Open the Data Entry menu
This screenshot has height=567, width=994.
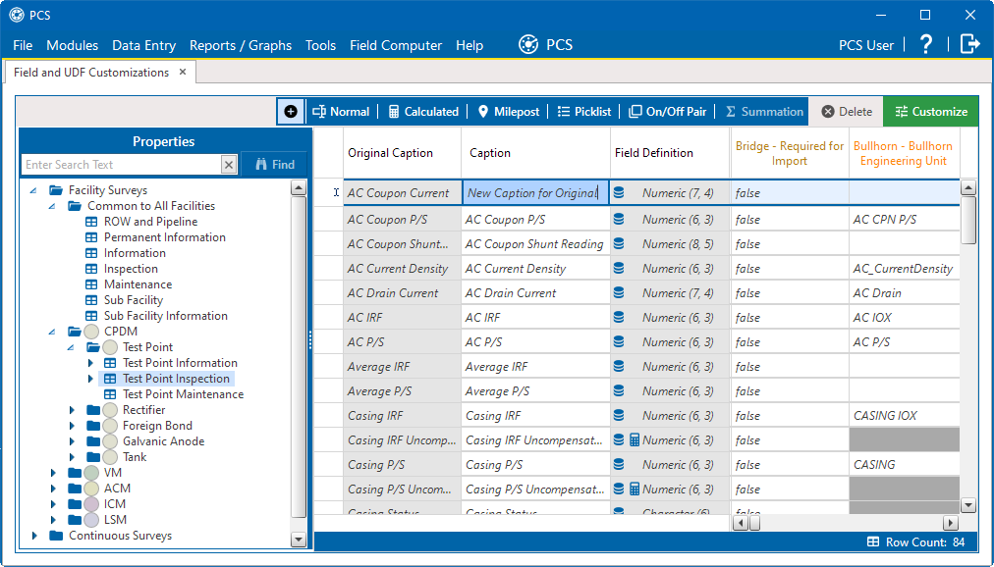tap(144, 45)
